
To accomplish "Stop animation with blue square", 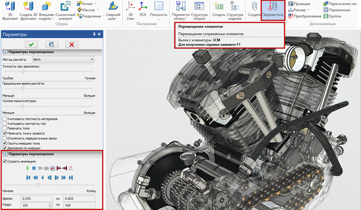I will click(x=34, y=168).
